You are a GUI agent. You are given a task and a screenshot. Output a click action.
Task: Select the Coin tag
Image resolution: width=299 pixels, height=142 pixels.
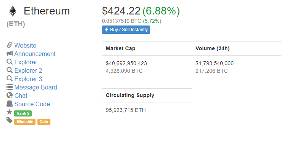(44, 122)
